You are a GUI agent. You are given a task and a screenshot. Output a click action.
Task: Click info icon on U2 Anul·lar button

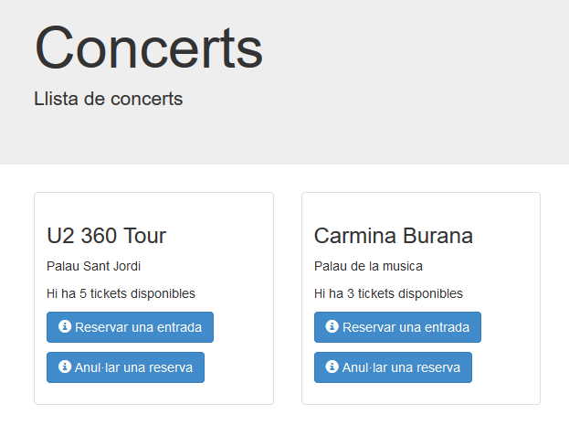(x=65, y=367)
